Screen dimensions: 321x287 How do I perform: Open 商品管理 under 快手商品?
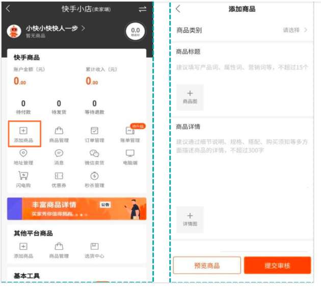click(59, 135)
